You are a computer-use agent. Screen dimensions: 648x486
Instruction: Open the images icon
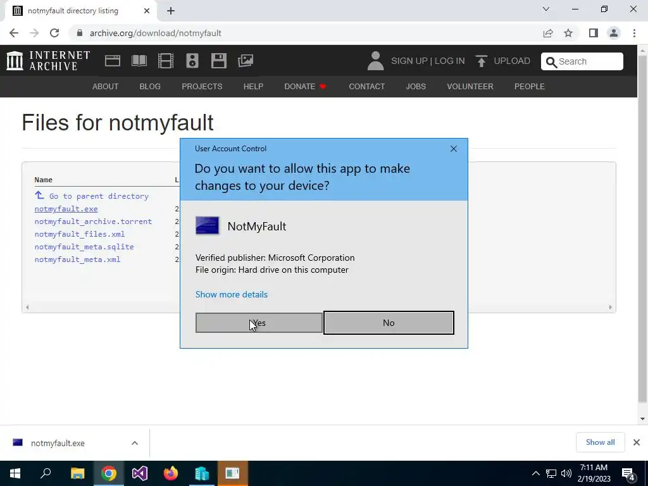point(246,61)
